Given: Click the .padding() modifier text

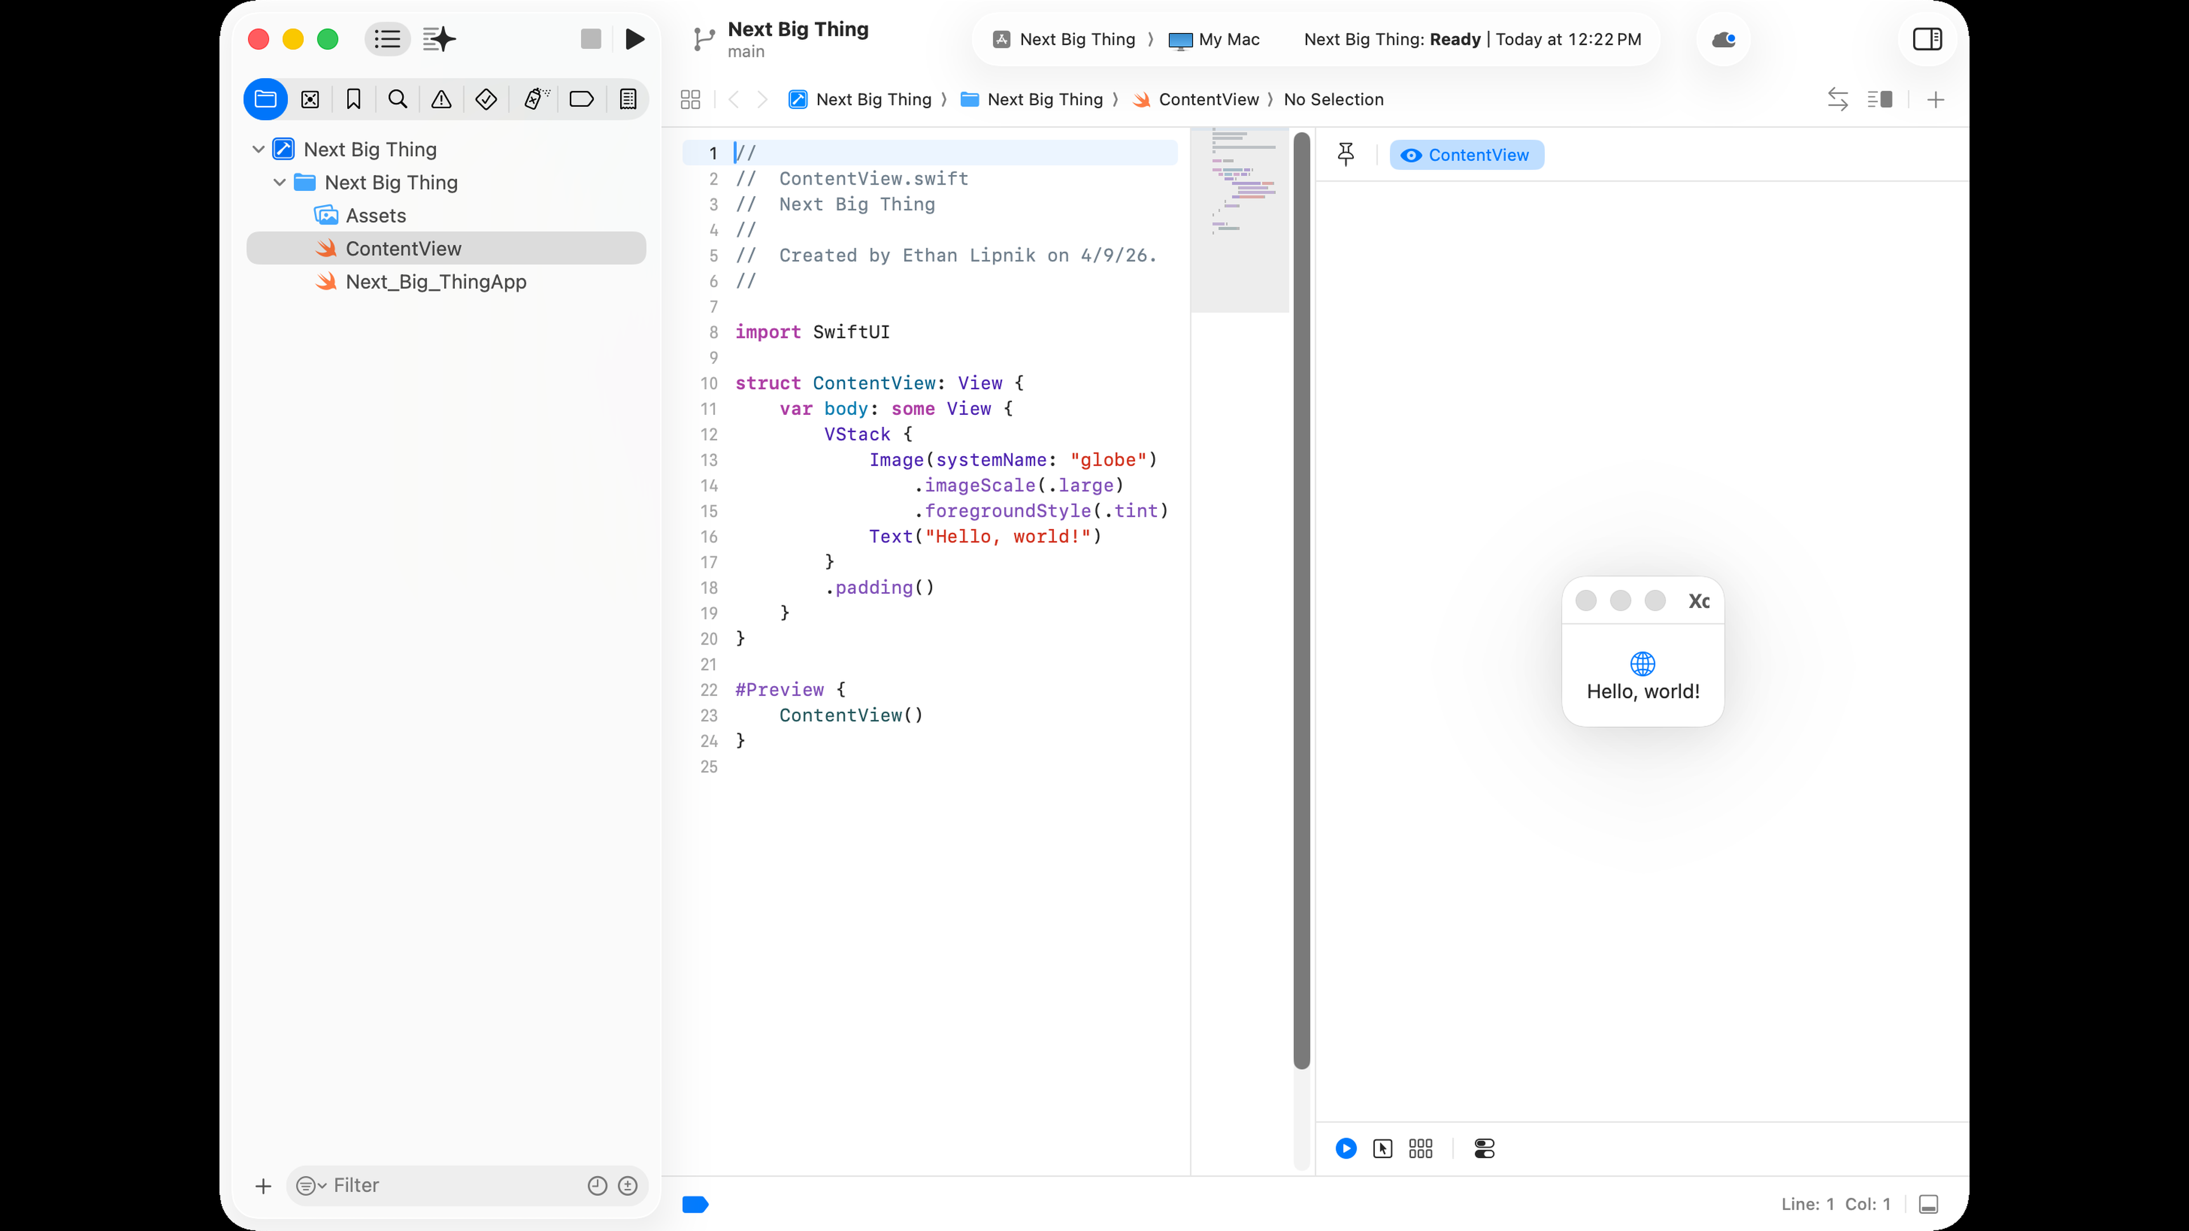Looking at the screenshot, I should 880,588.
